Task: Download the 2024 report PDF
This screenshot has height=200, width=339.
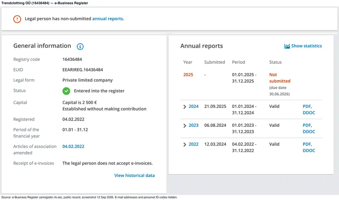Action: coord(307,107)
